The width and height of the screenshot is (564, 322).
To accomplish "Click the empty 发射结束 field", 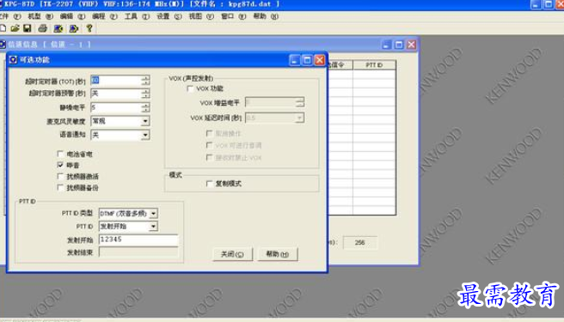I will (138, 252).
